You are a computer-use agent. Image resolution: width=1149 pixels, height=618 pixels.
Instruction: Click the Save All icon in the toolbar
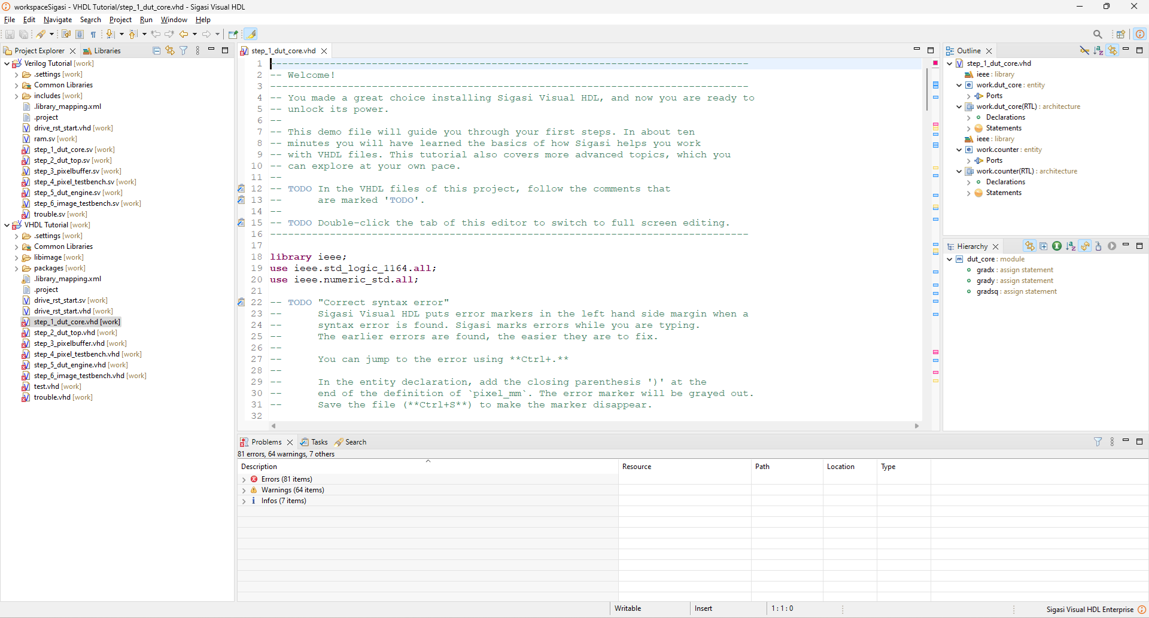click(23, 35)
